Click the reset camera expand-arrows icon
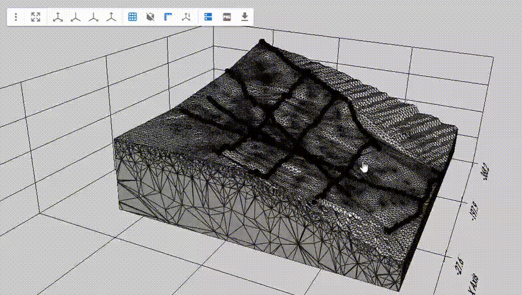This screenshot has height=295, width=522. point(36,17)
